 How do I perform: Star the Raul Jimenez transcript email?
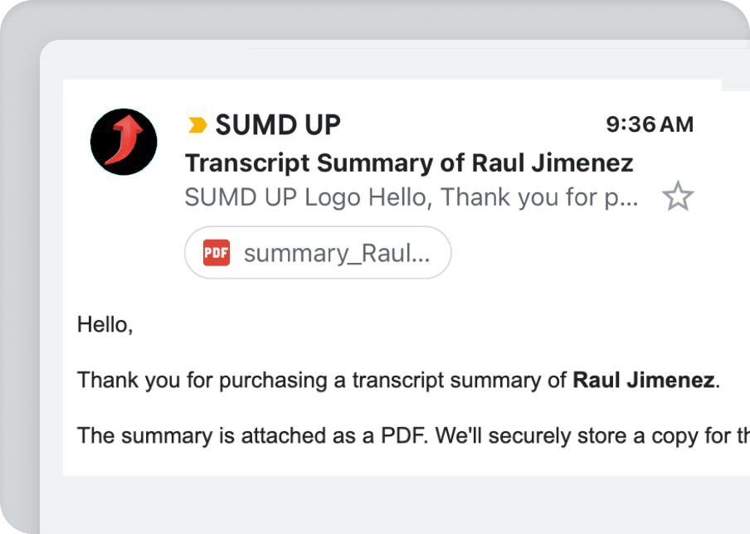(x=678, y=196)
